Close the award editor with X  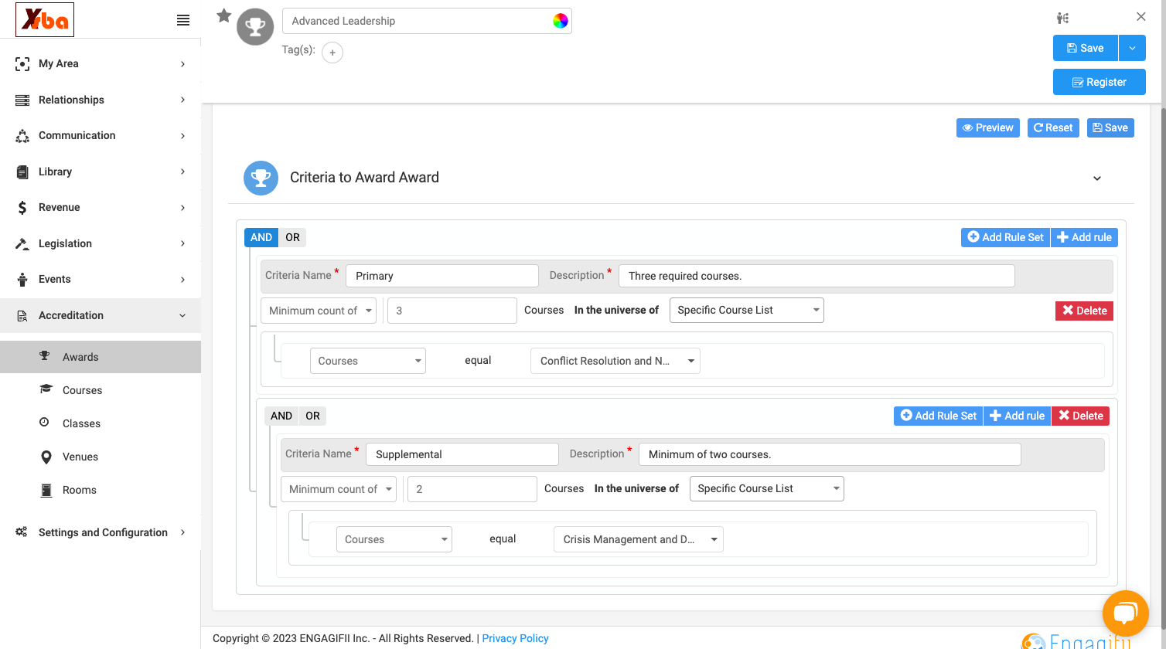click(x=1141, y=16)
